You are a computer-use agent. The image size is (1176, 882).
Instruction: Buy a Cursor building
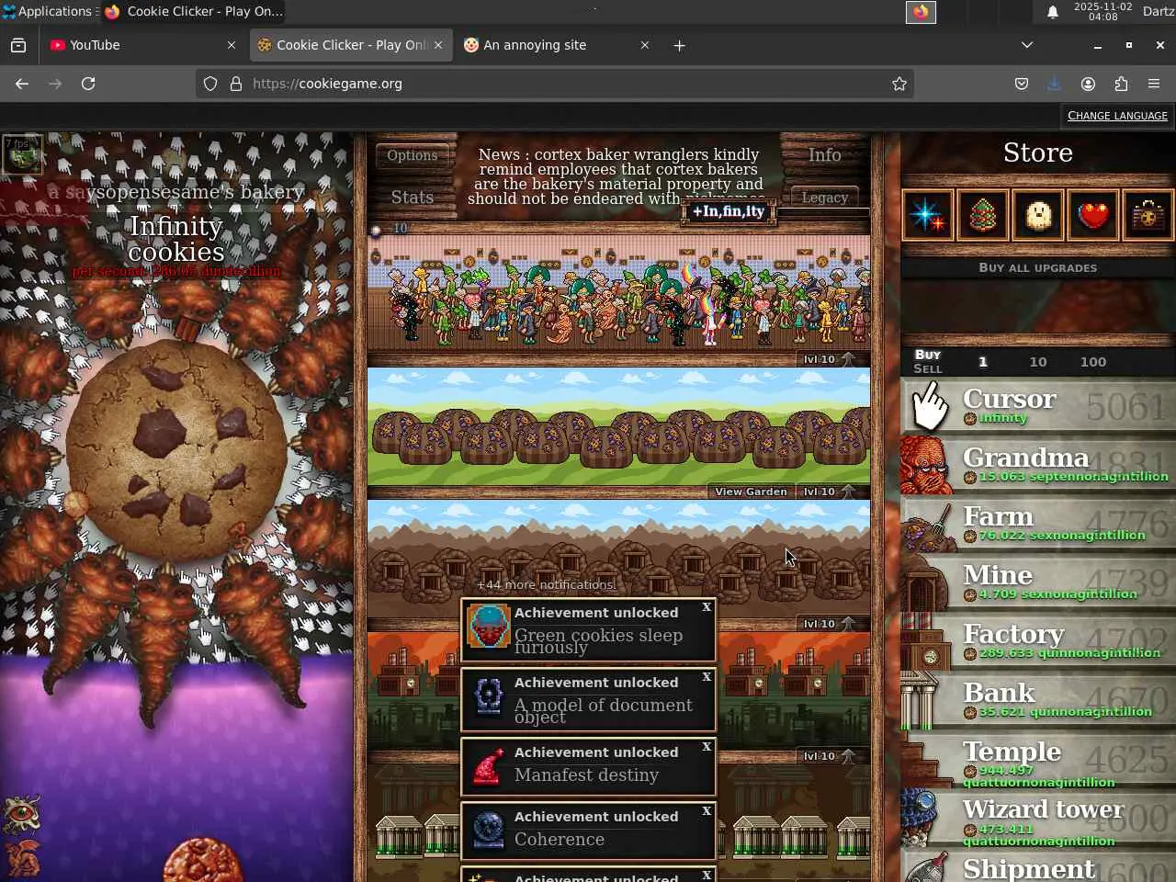[x=1038, y=407]
